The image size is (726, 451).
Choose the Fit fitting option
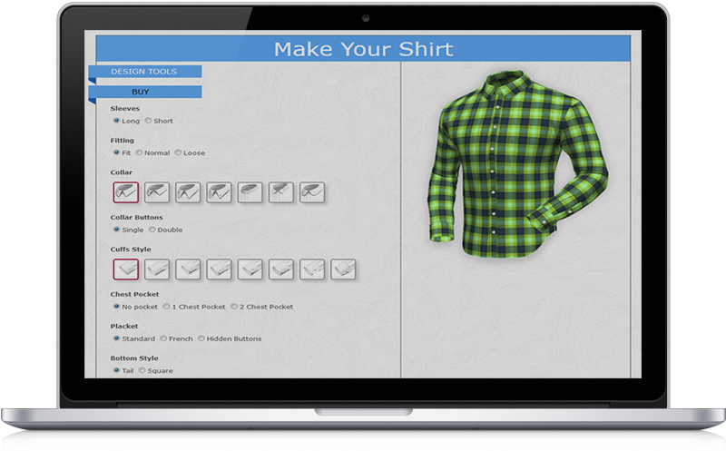tap(117, 152)
